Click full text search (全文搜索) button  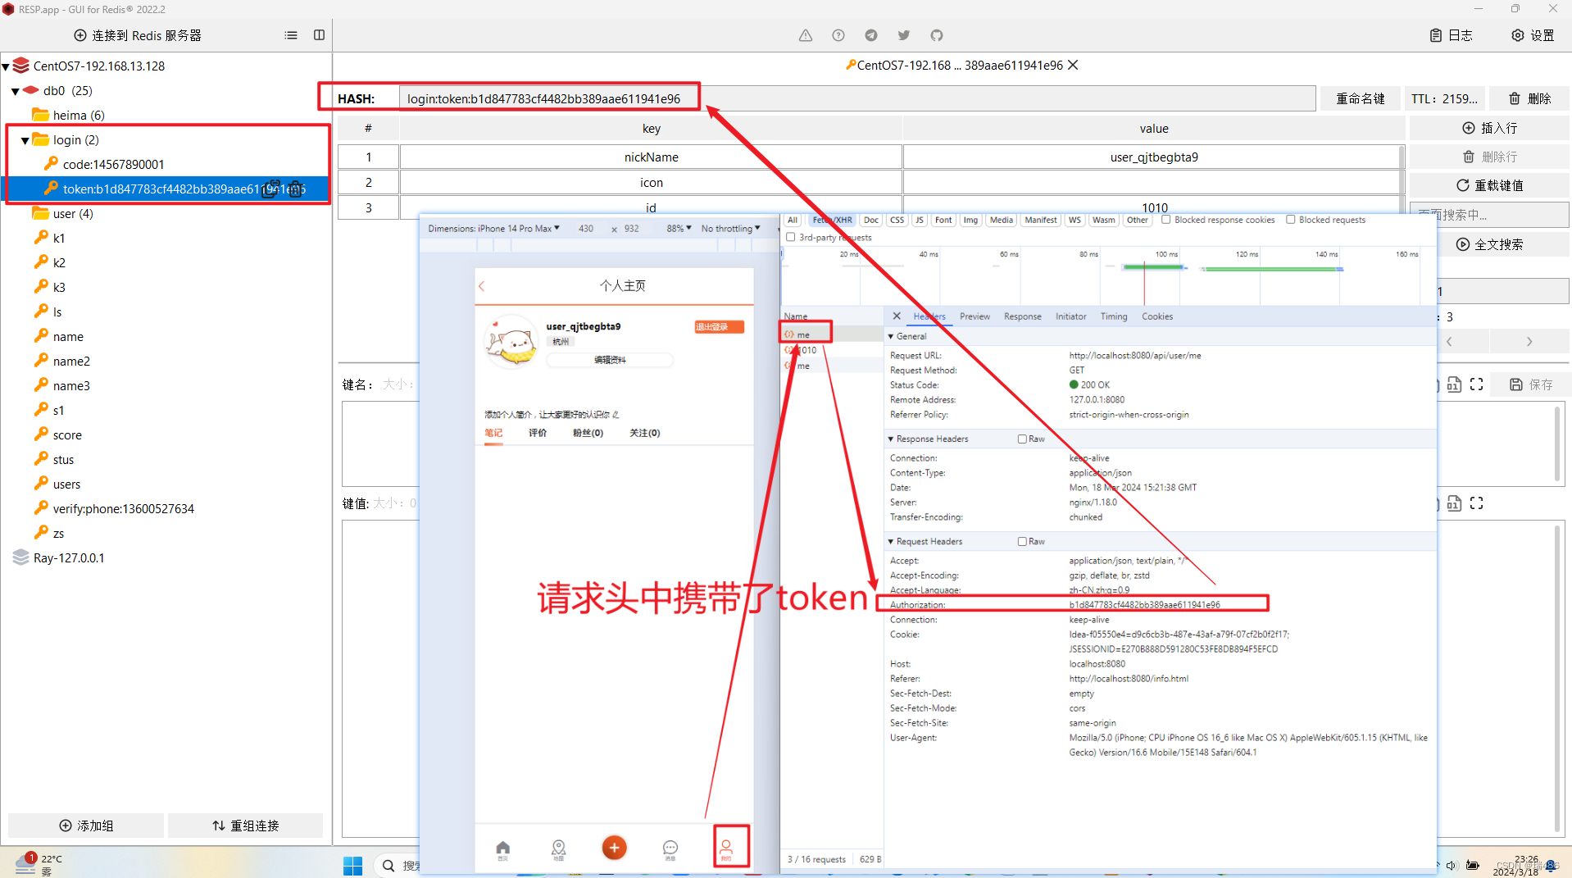tap(1489, 244)
